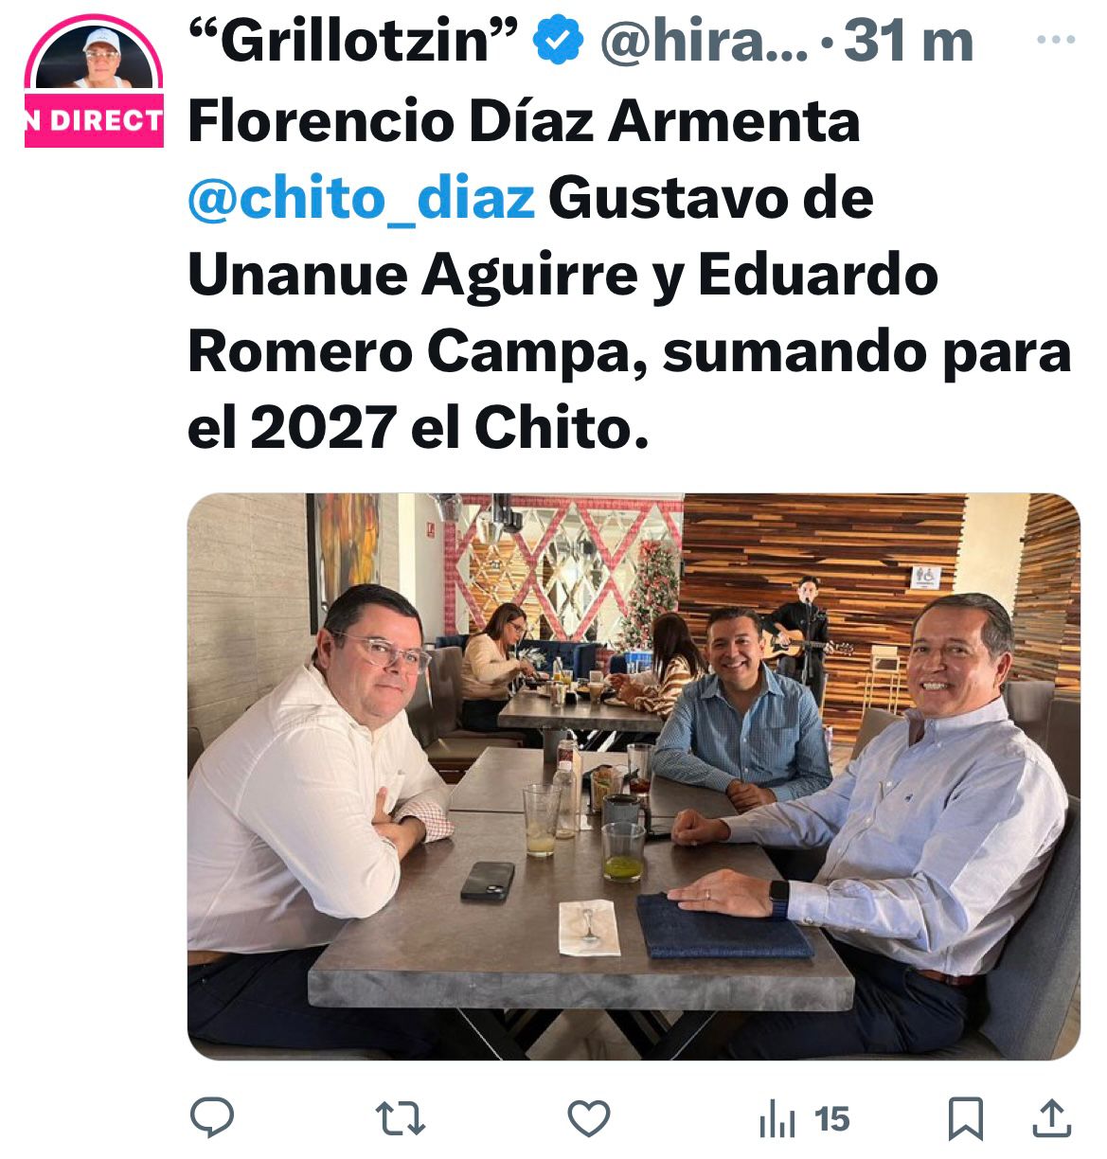Open view analytics bar chart icon
Image resolution: width=1107 pixels, height=1159 pixels.
point(777,1121)
